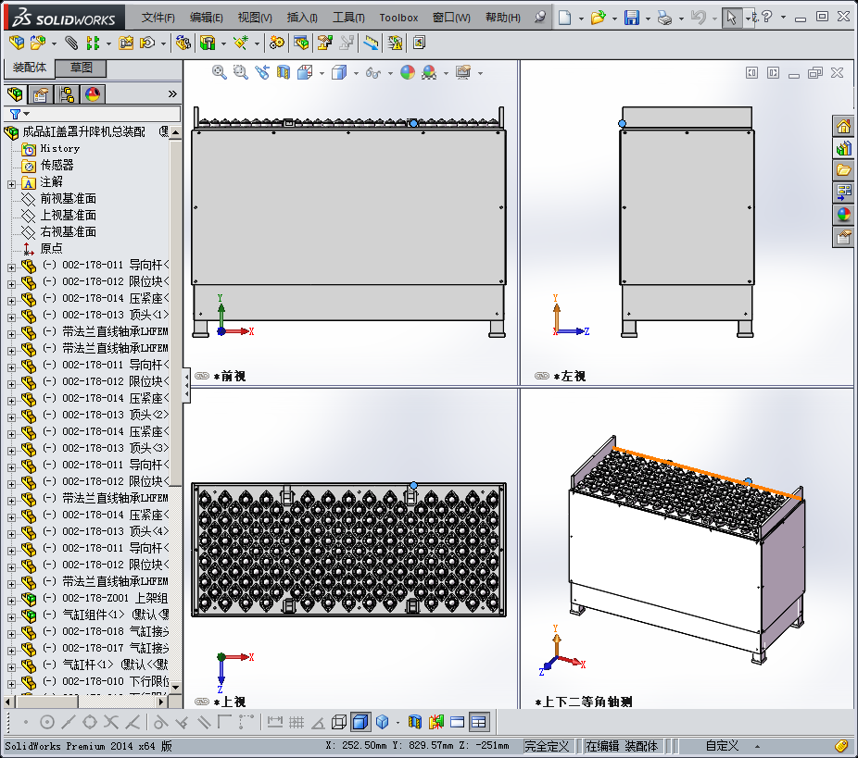Screen dimensions: 858x758
Task: Click the Move Component icon
Action: (x=147, y=43)
